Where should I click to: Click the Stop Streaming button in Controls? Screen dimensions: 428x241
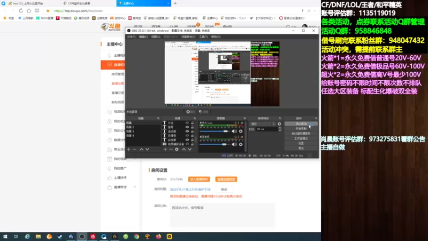[x=301, y=124]
